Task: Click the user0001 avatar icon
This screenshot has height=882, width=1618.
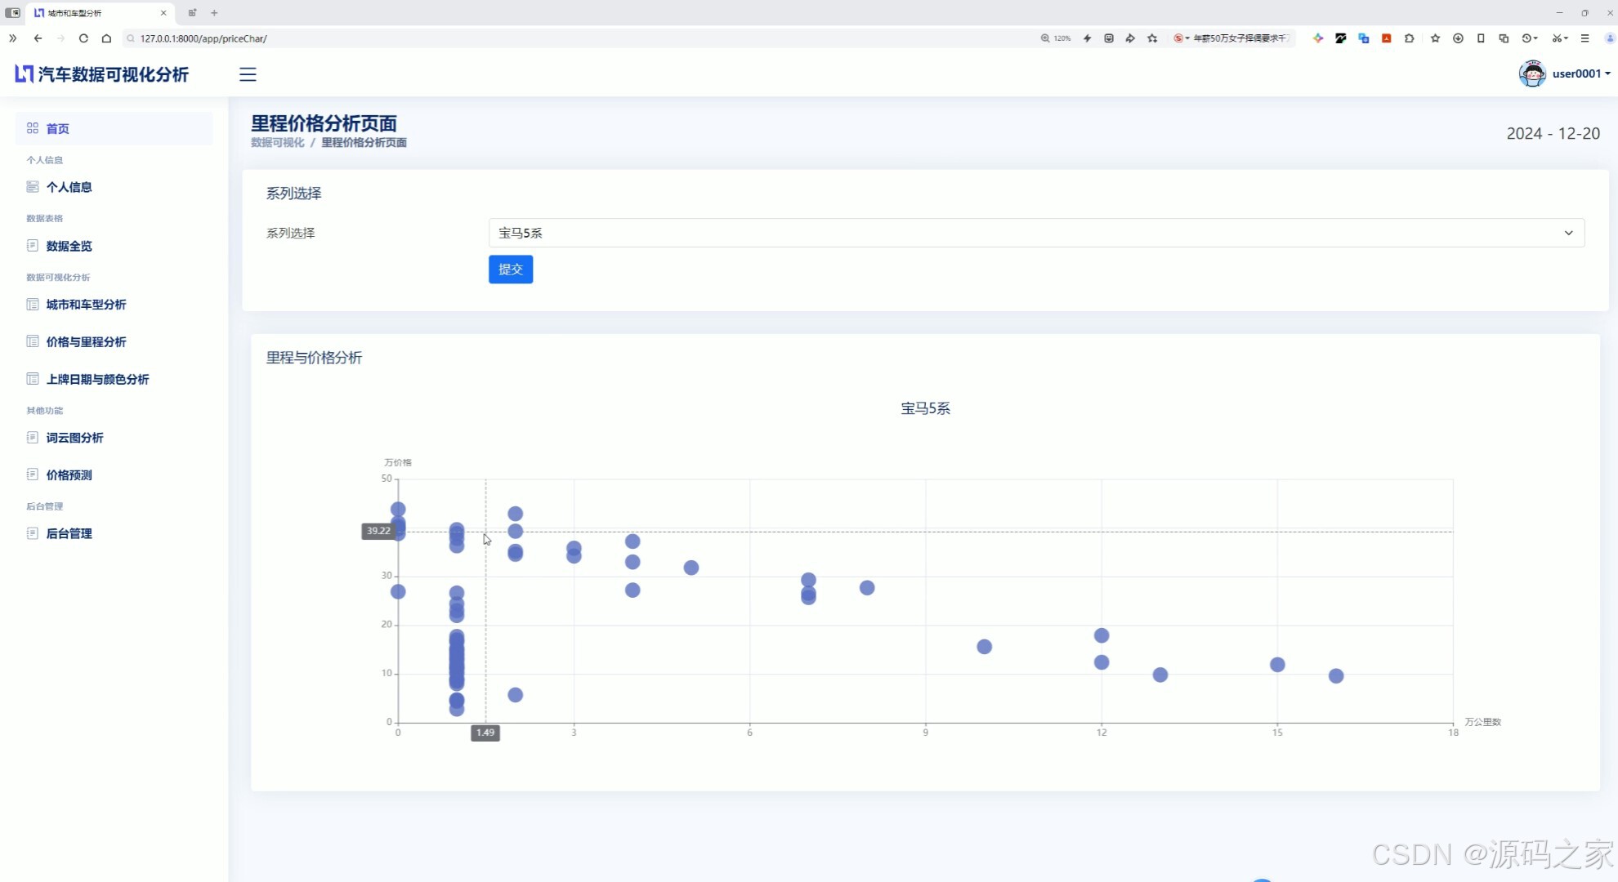Action: pyautogui.click(x=1531, y=73)
